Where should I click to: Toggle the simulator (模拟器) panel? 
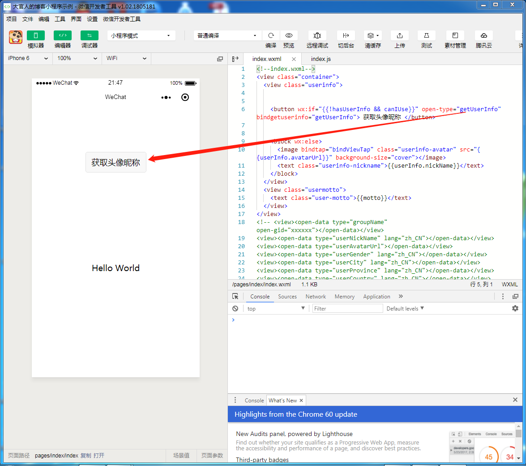[35, 35]
